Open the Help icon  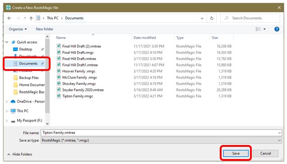277,29
